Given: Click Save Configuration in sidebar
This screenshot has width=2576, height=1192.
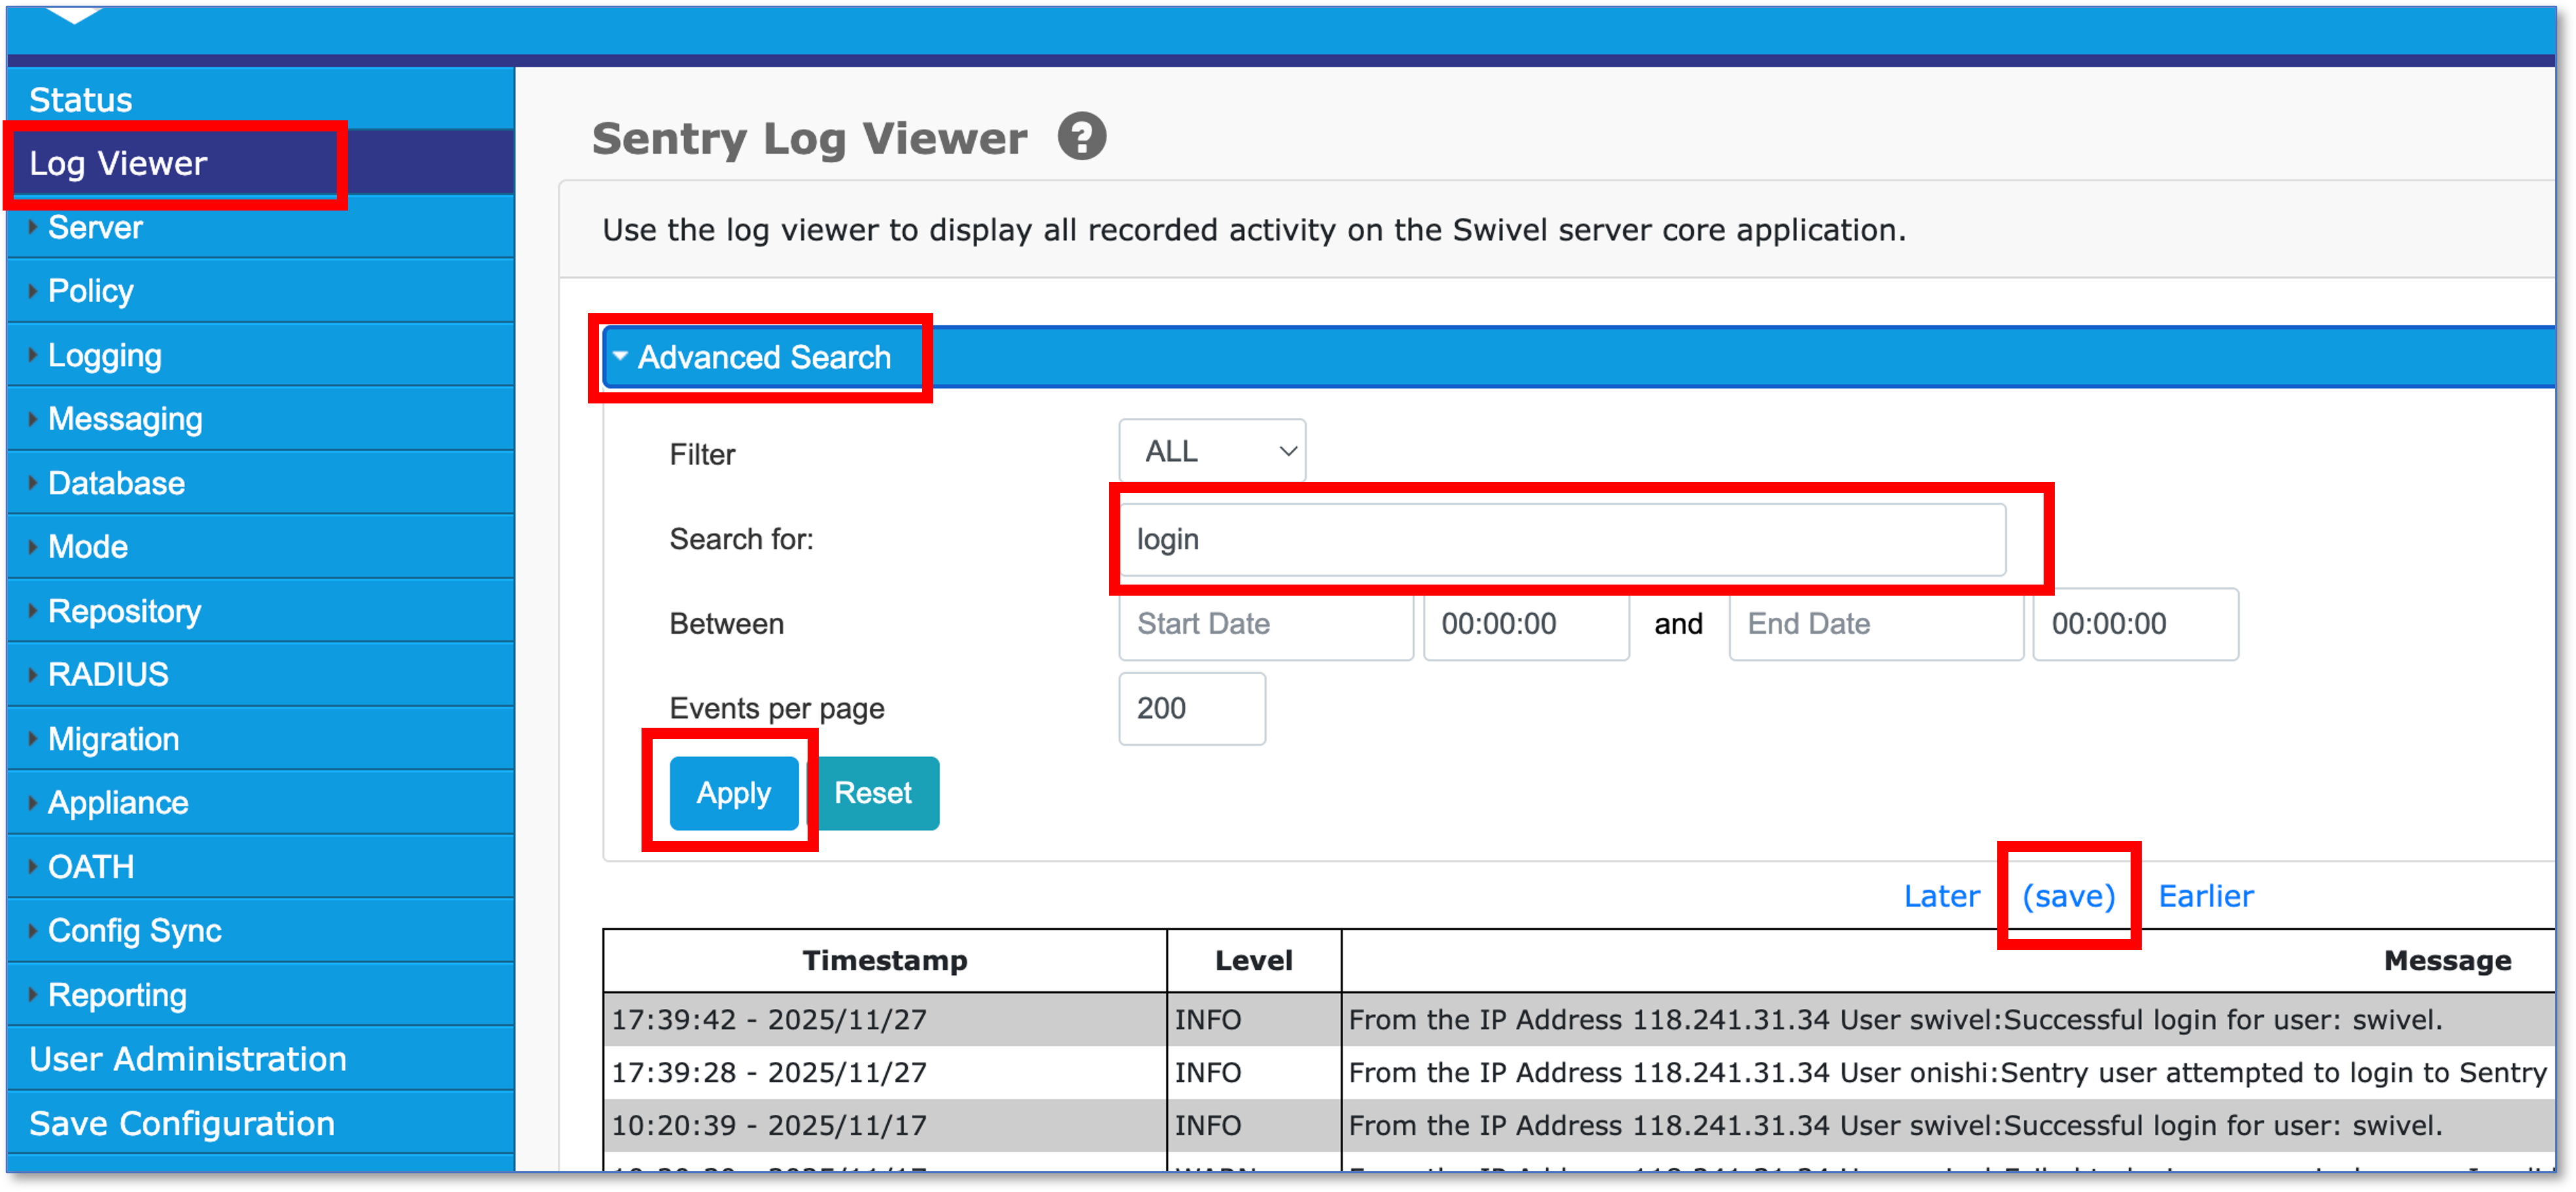Looking at the screenshot, I should tap(181, 1123).
